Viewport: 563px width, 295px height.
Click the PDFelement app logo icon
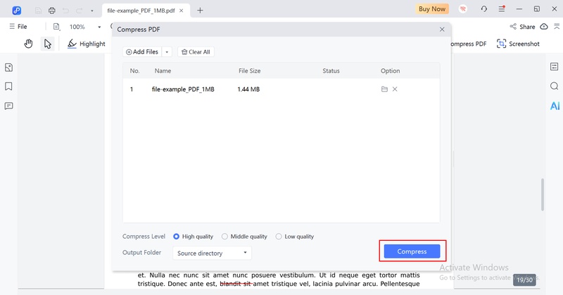click(x=16, y=11)
